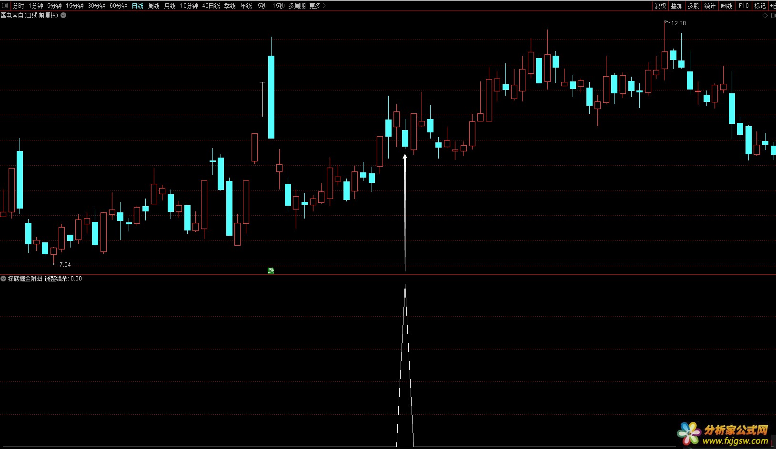Click the diamond icon in chart corner

click(x=766, y=16)
